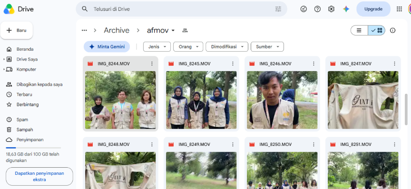Open Google apps grid launcher
Viewport: 411px width, 189px height.
pos(399,9)
